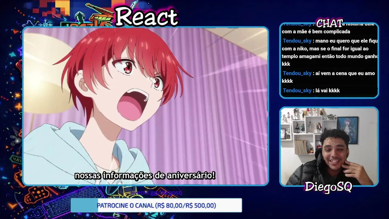Click the "CHAT" panel heading
The height and width of the screenshot is (219, 389).
[x=329, y=23]
